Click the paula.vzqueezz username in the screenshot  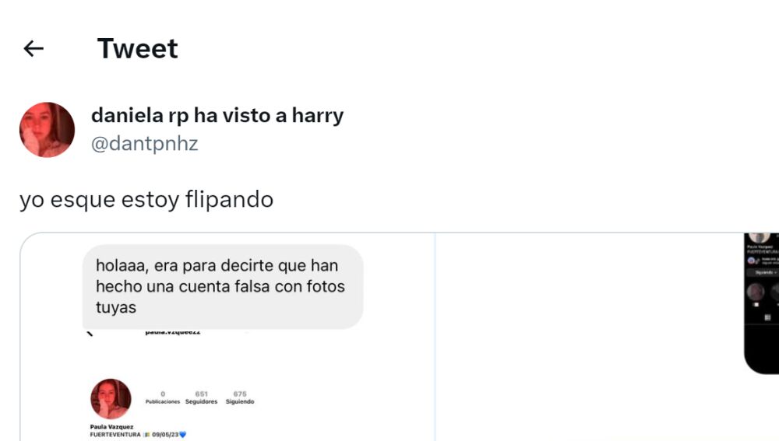click(172, 332)
